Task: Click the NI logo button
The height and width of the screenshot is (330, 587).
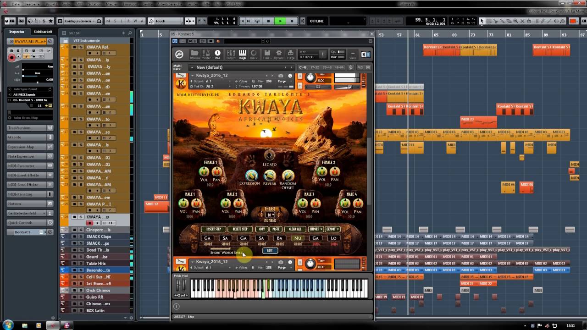Action: tap(365, 55)
